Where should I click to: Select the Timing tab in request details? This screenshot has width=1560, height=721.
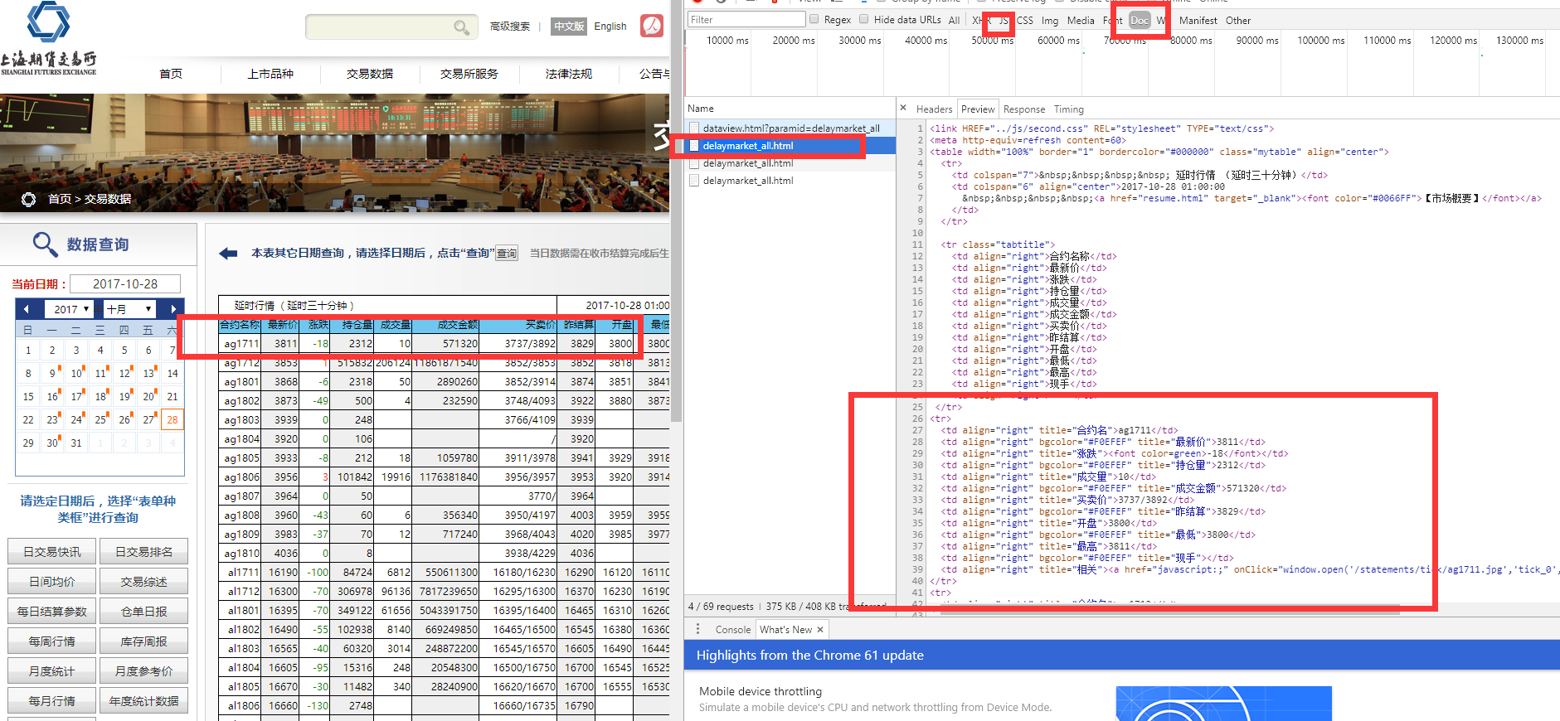(x=1069, y=109)
